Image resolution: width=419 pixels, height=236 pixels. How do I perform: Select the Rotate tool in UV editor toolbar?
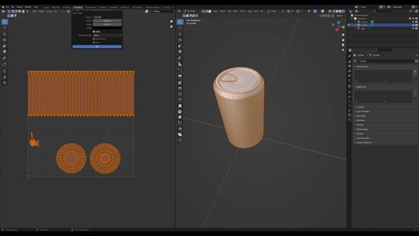pos(5,40)
